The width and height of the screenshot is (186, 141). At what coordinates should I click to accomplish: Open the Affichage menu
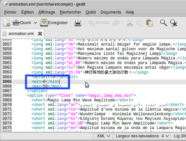[46, 12]
